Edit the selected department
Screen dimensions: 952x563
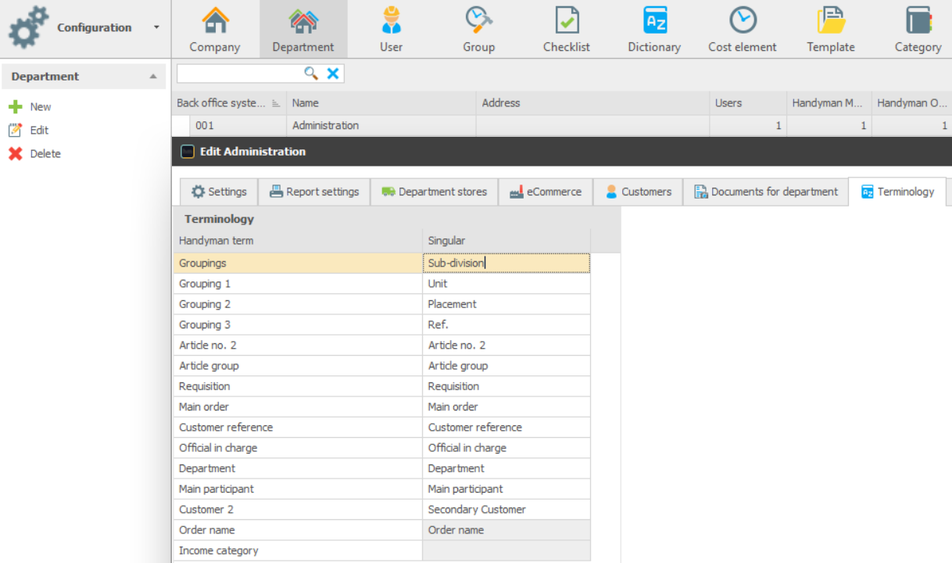tap(29, 131)
